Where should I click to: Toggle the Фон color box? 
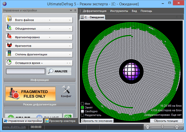(83, 104)
